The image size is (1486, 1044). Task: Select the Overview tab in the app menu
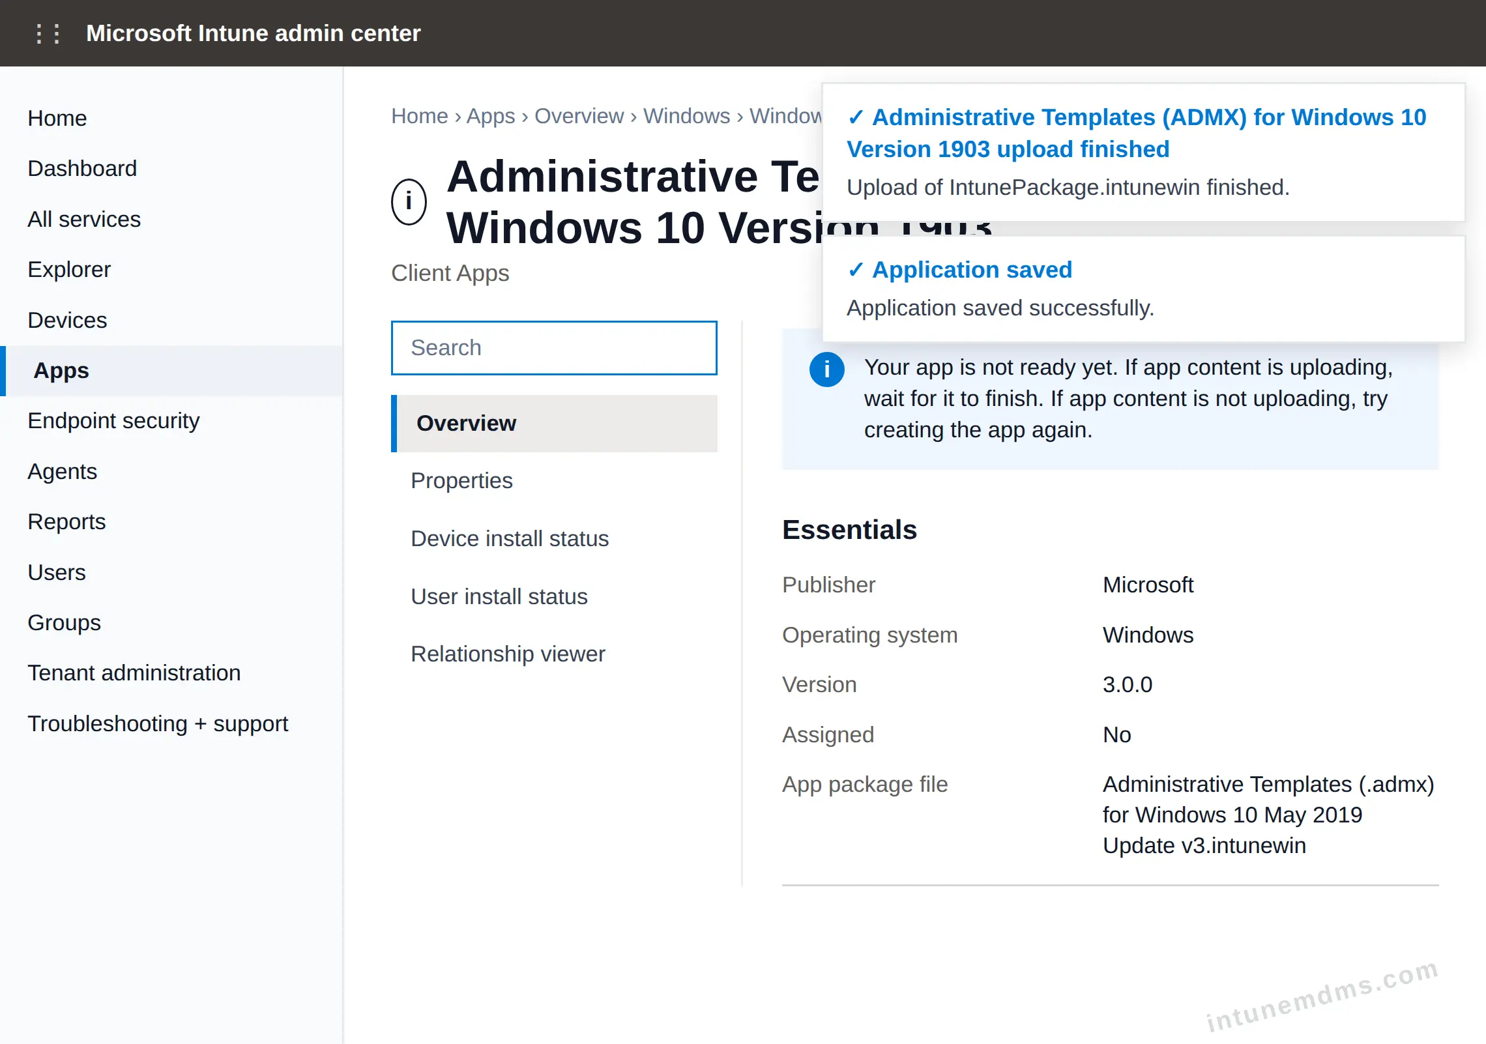[554, 424]
